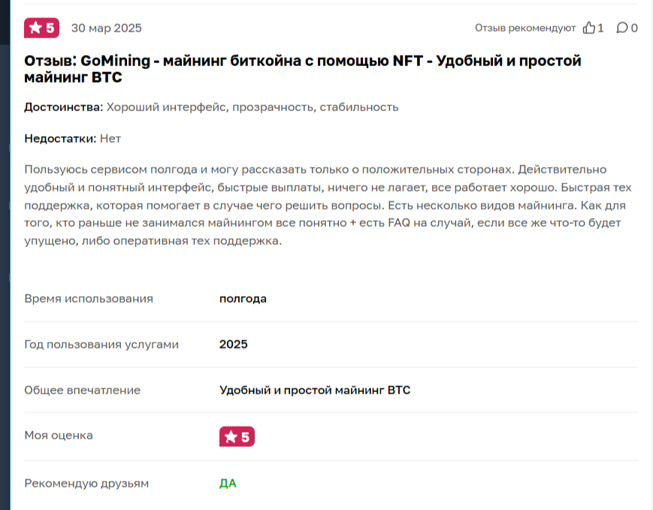Click the red 5-star badge beside the date
Image resolution: width=653 pixels, height=510 pixels.
pos(41,28)
